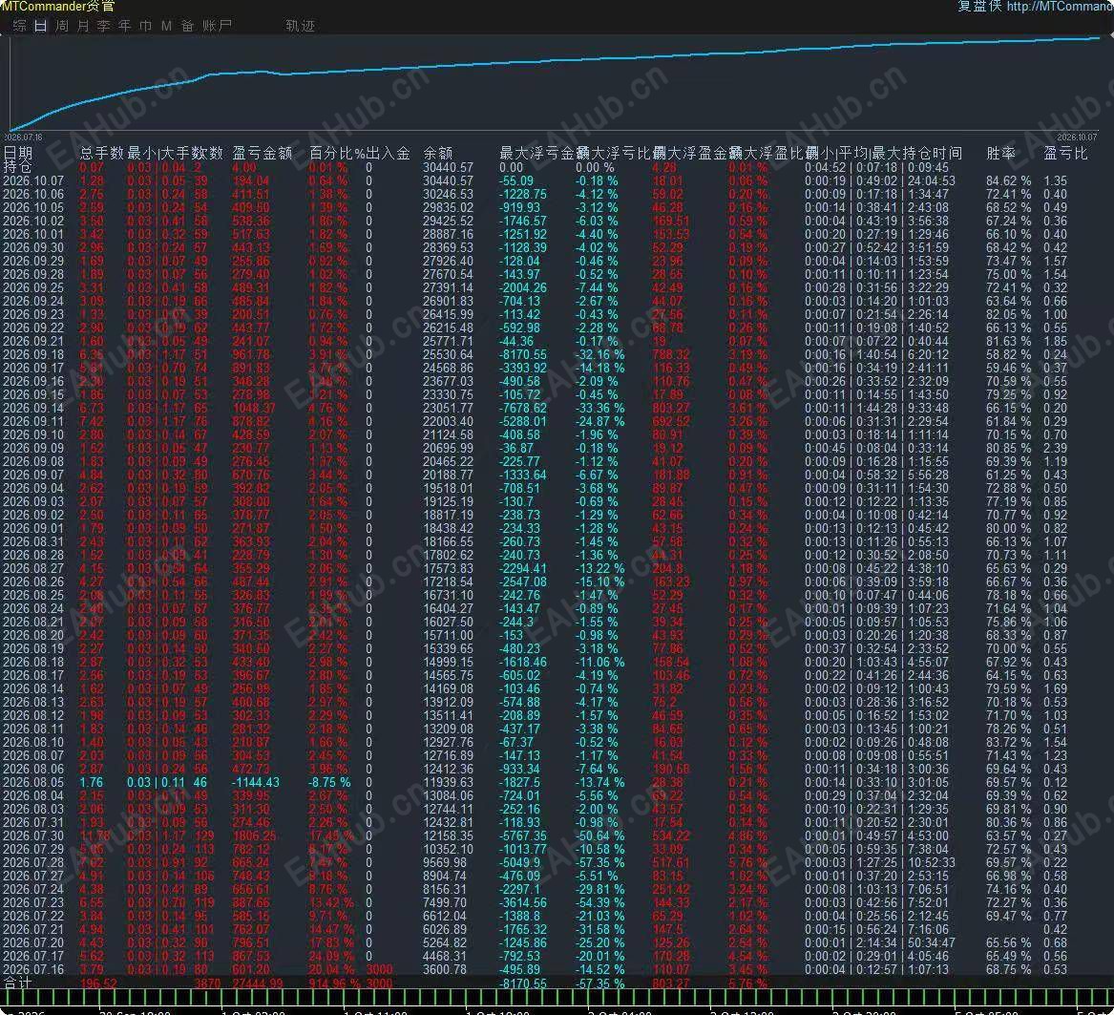The height and width of the screenshot is (1015, 1114).
Task: Click the 1048.37 profit cell
Action: pos(254,408)
